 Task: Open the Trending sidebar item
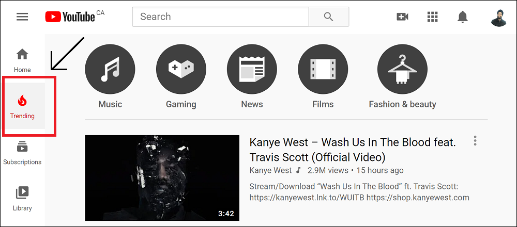(22, 106)
